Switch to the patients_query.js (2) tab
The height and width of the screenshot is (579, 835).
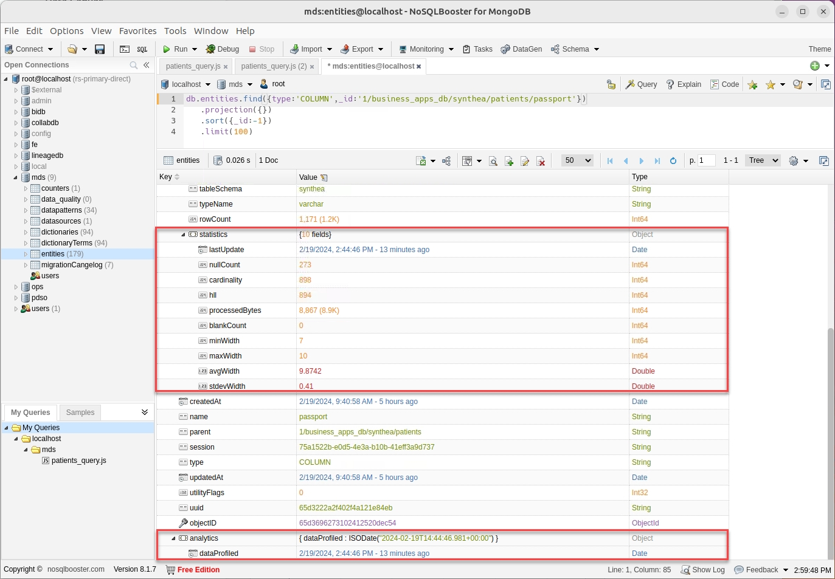tap(273, 66)
